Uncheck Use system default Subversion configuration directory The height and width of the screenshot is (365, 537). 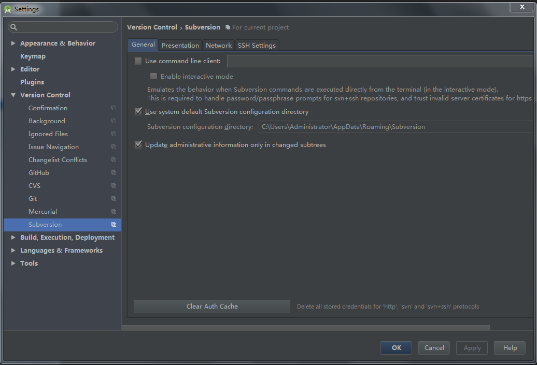point(138,111)
